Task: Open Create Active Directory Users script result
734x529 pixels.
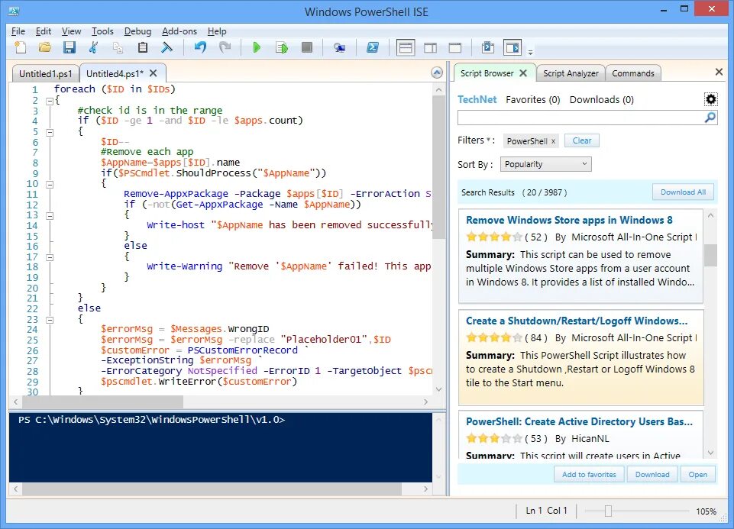Action: tap(579, 421)
